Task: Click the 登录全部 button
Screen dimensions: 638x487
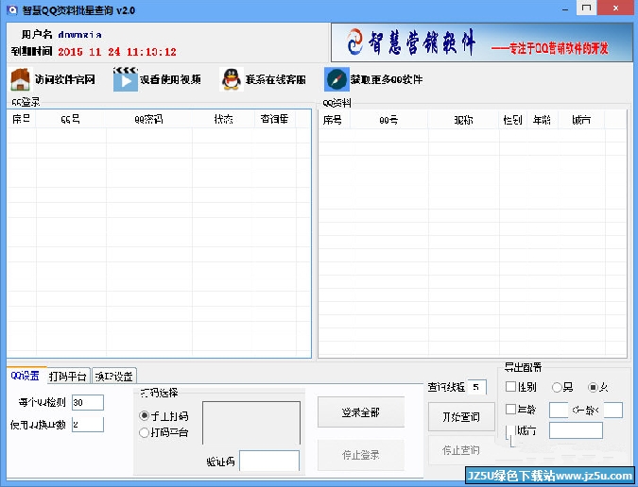Action: pos(361,412)
